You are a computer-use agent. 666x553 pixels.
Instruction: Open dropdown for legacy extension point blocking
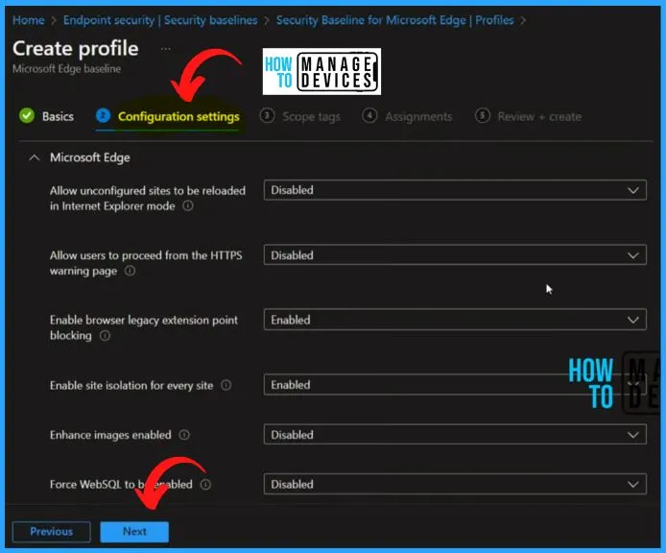(455, 320)
